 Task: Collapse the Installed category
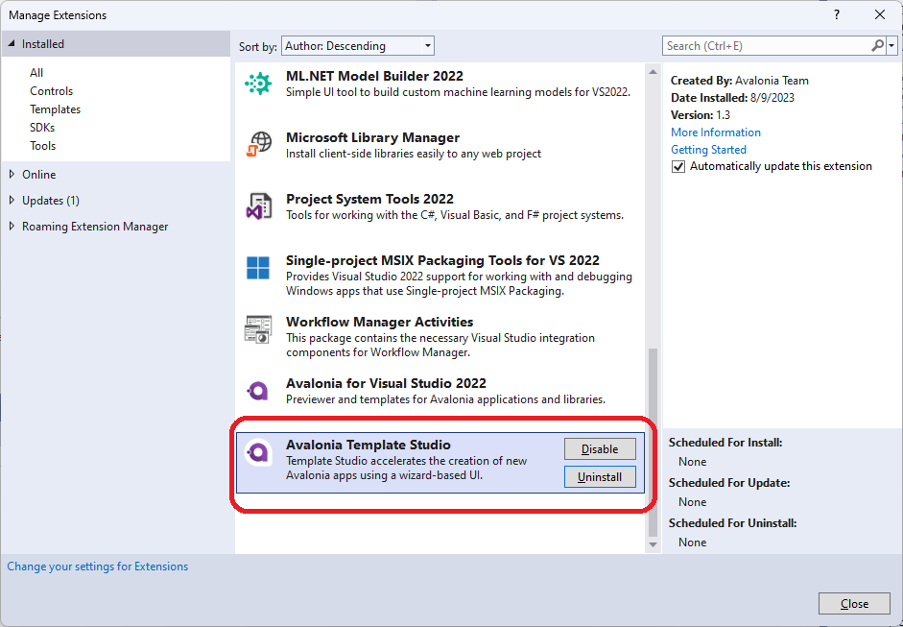tap(12, 44)
